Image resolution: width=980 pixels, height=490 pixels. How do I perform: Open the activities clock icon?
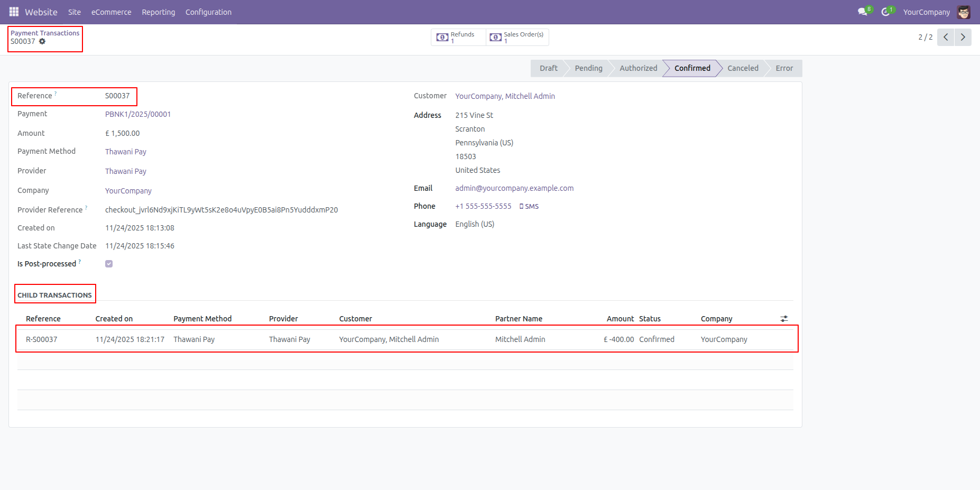(x=885, y=12)
